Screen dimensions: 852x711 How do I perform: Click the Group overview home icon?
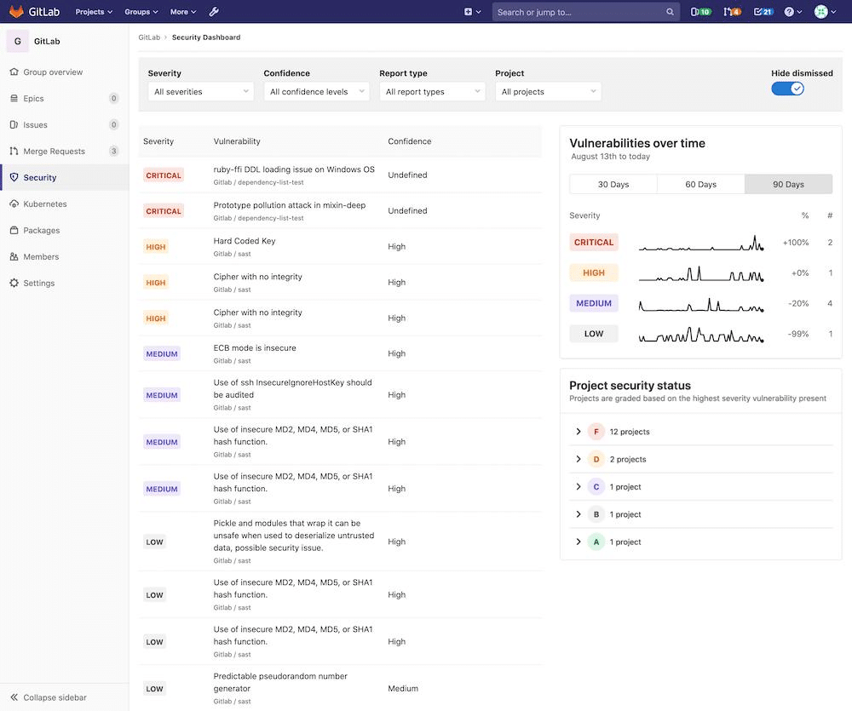point(14,72)
